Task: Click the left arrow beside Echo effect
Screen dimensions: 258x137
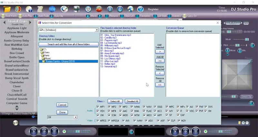Action: pos(224,23)
